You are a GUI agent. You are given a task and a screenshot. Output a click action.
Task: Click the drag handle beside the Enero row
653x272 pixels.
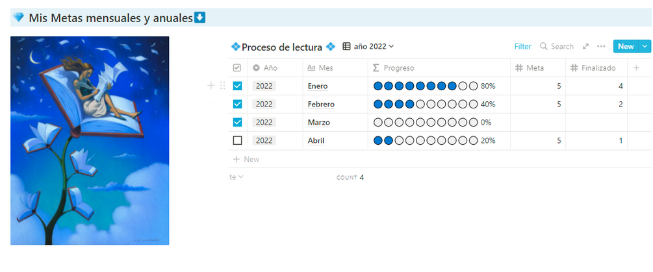tap(223, 86)
